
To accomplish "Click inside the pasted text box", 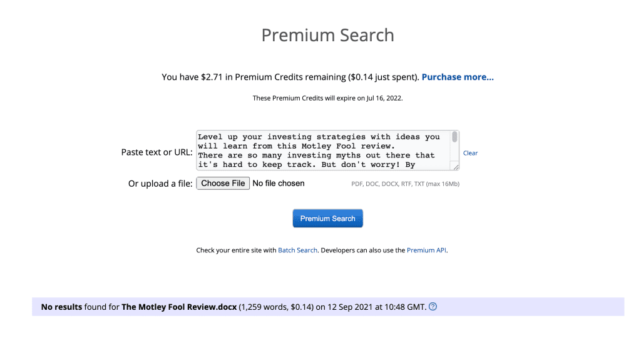I will 322,151.
